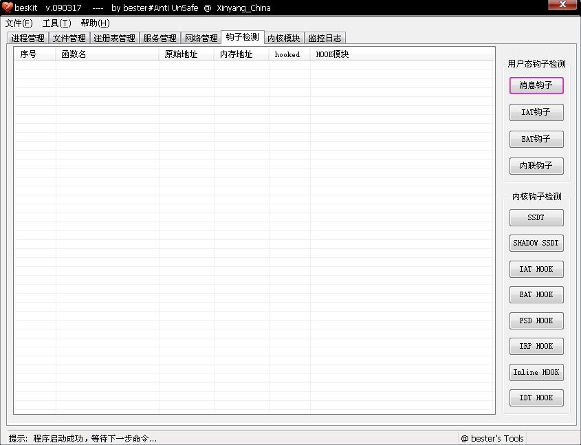581x445 pixels.
Task: Click the SHADOW SSDT button
Action: point(536,243)
